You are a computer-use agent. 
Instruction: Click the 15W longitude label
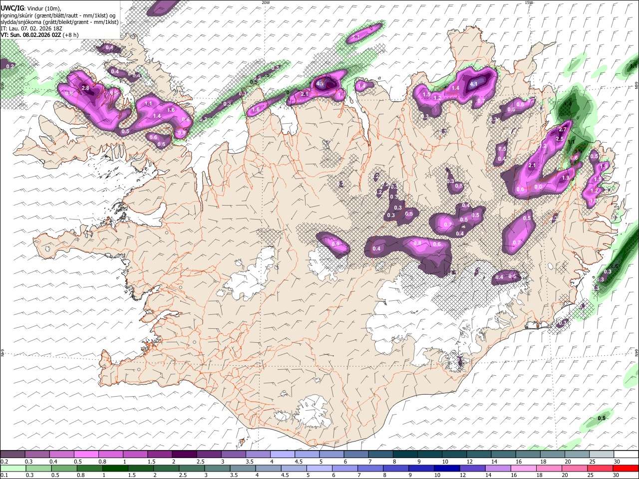tap(529, 2)
